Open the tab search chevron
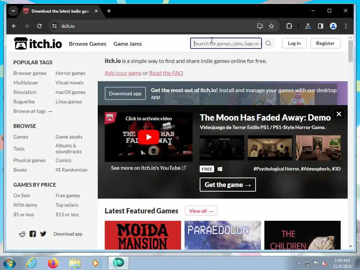 point(13,11)
